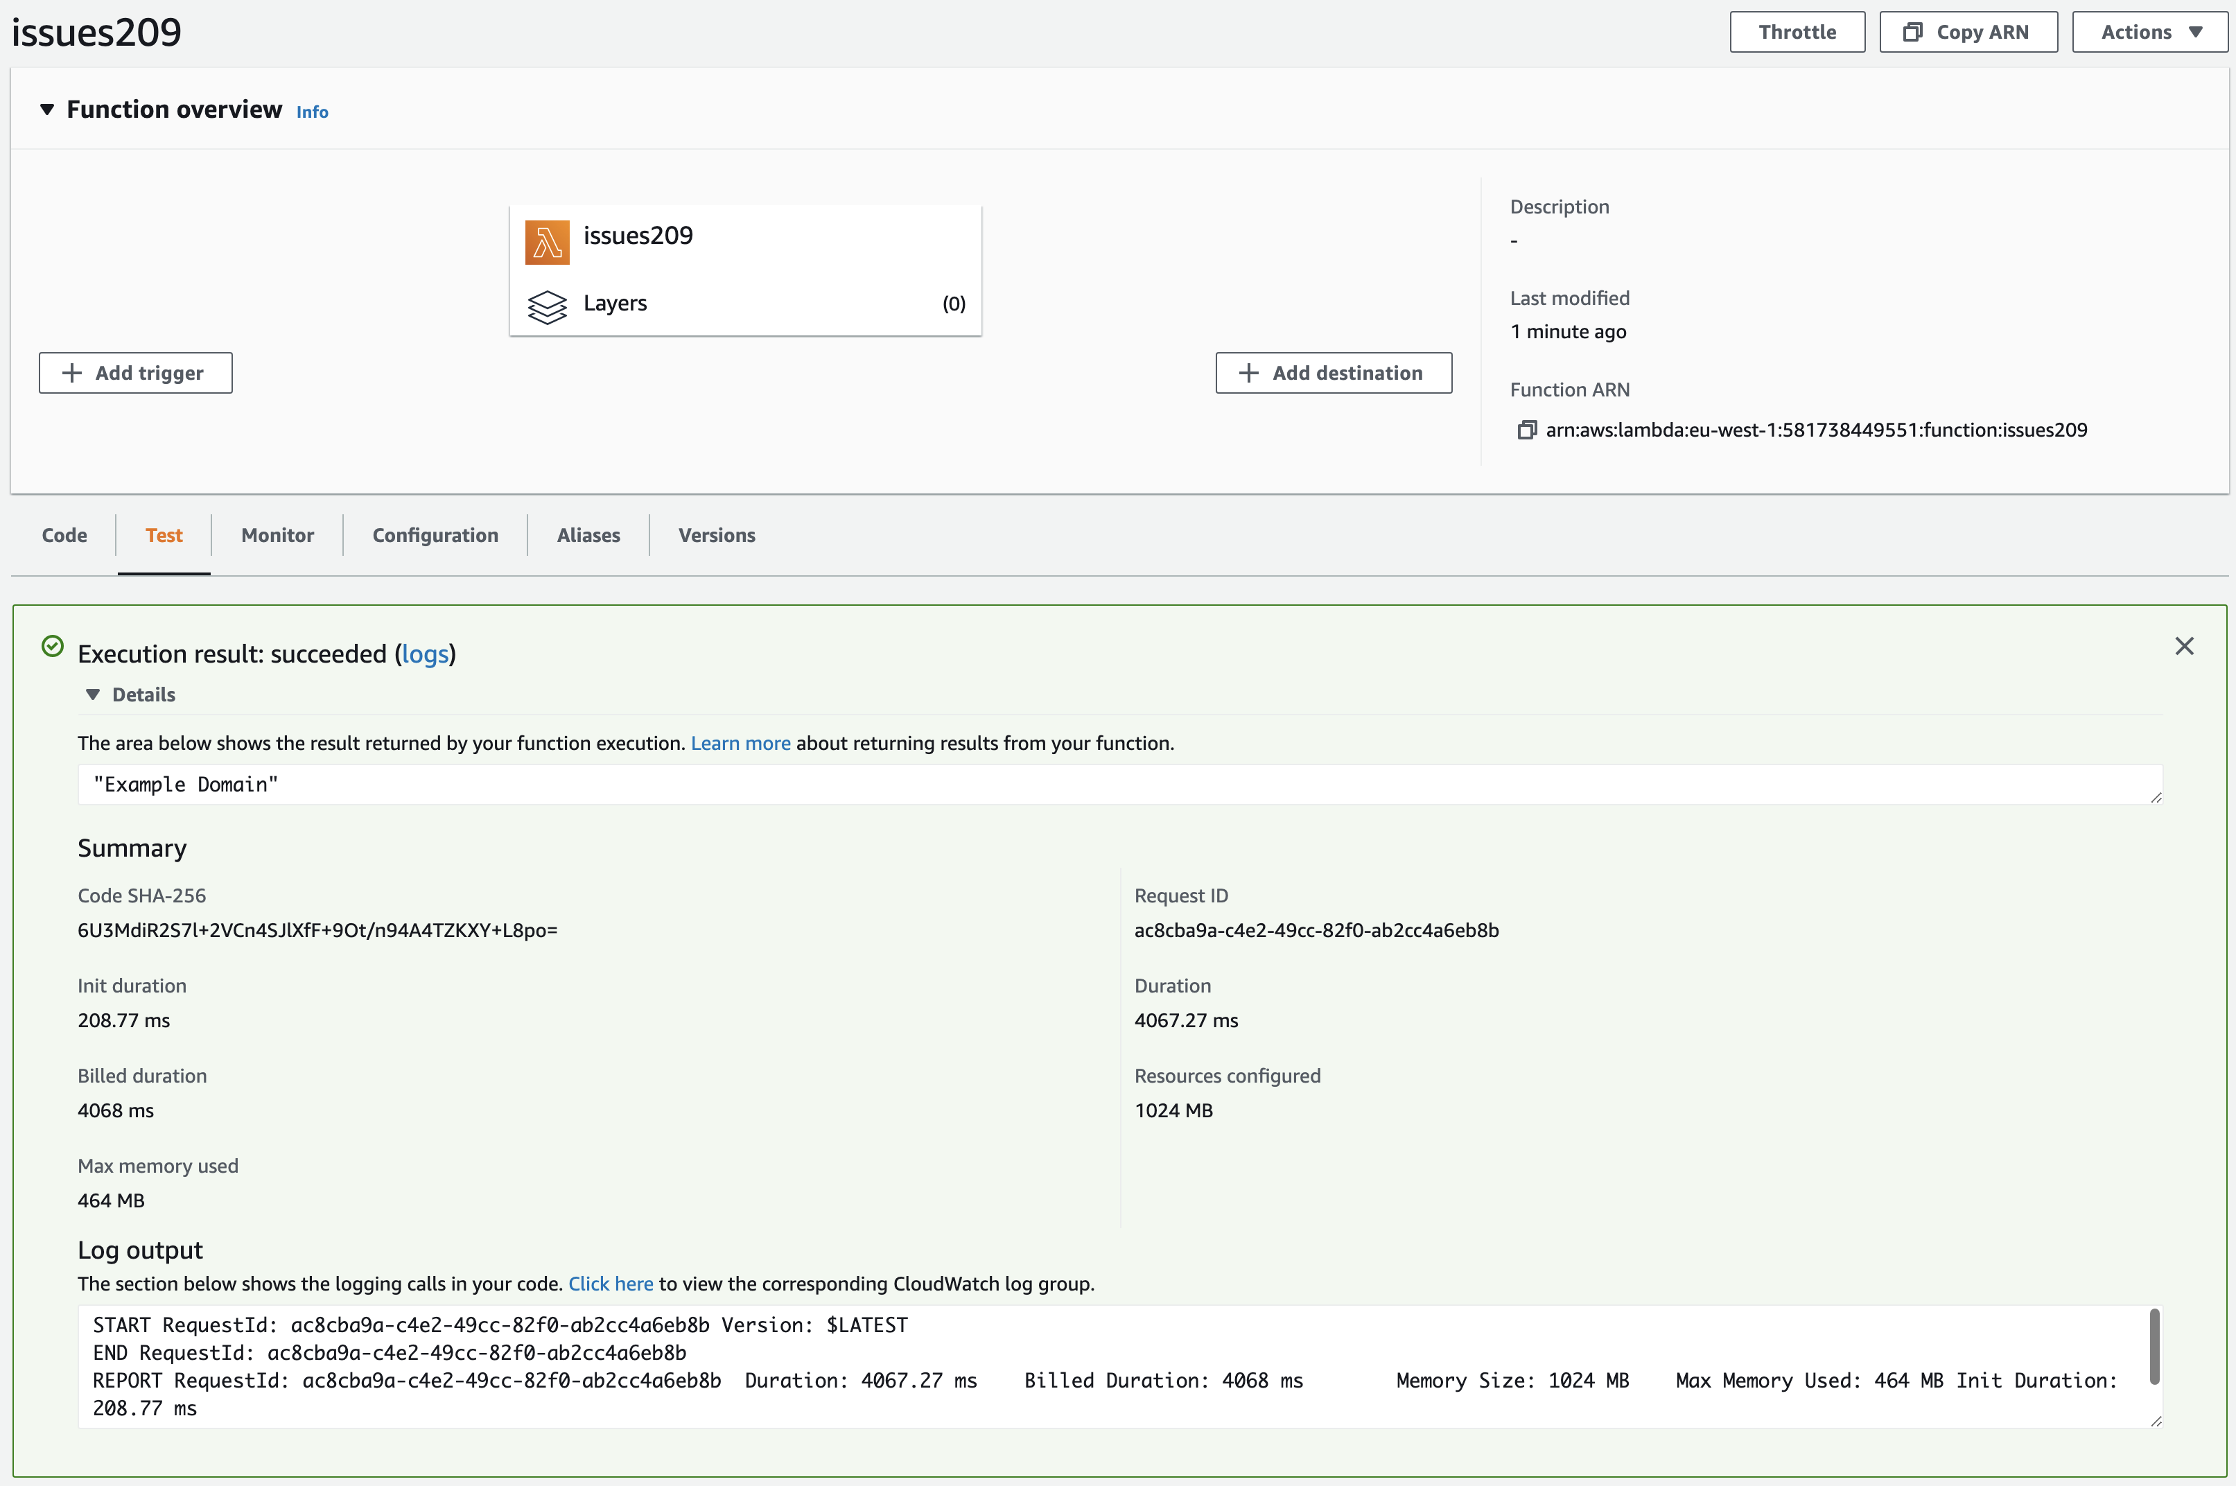The height and width of the screenshot is (1486, 2236).
Task: Open the Info link beside Function overview
Action: click(x=312, y=112)
